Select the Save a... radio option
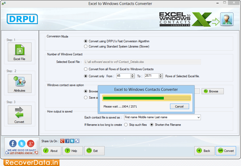The width and height of the screenshot is (241, 166). point(86,98)
